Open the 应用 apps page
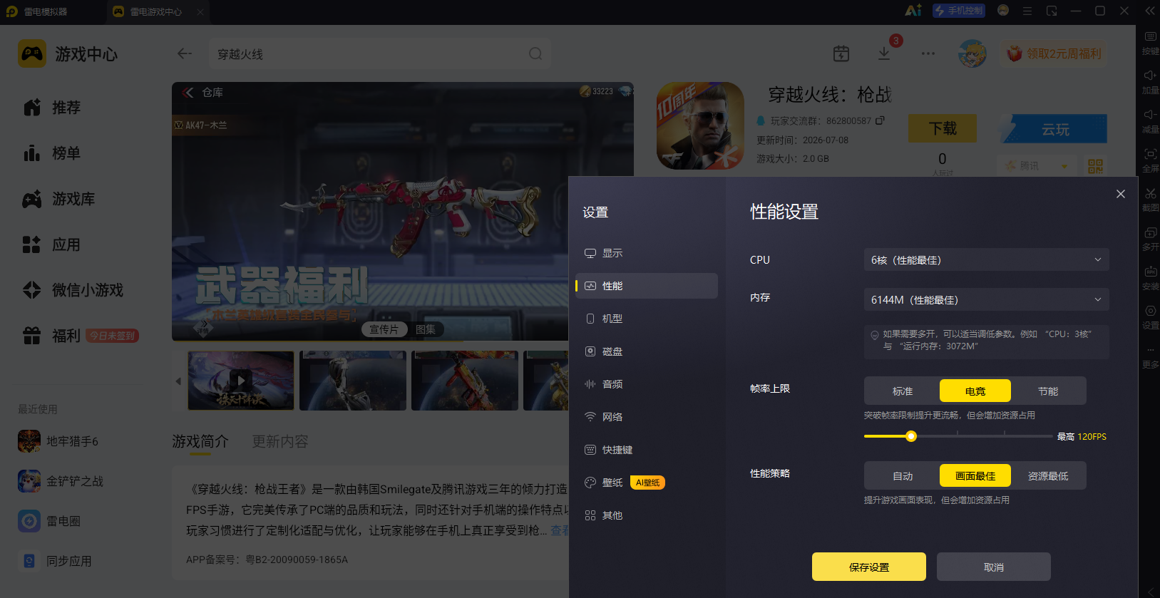This screenshot has width=1160, height=598. 52,244
